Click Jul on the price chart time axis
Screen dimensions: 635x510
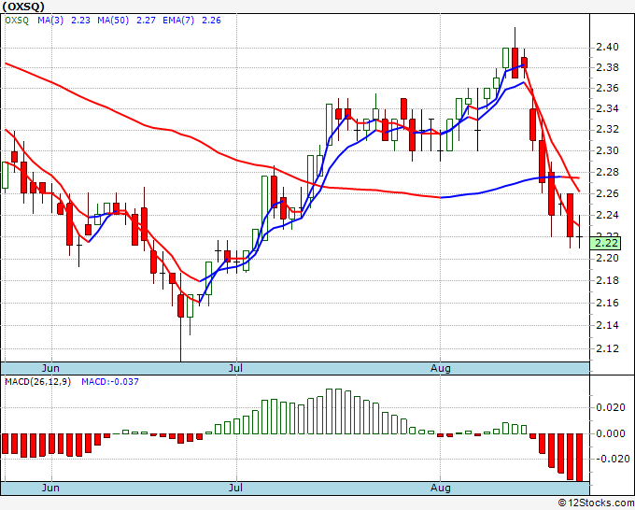235,368
